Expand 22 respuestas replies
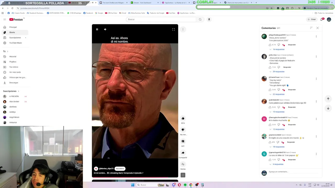Viewport: 335px width, 188px height. (277, 94)
